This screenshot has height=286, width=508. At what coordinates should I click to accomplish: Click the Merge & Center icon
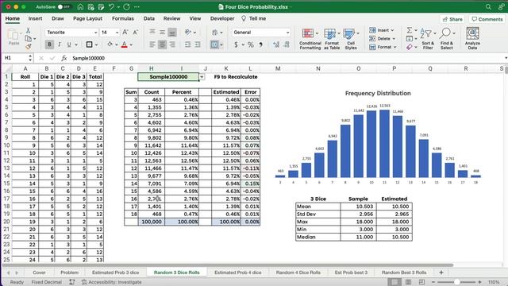(x=214, y=44)
